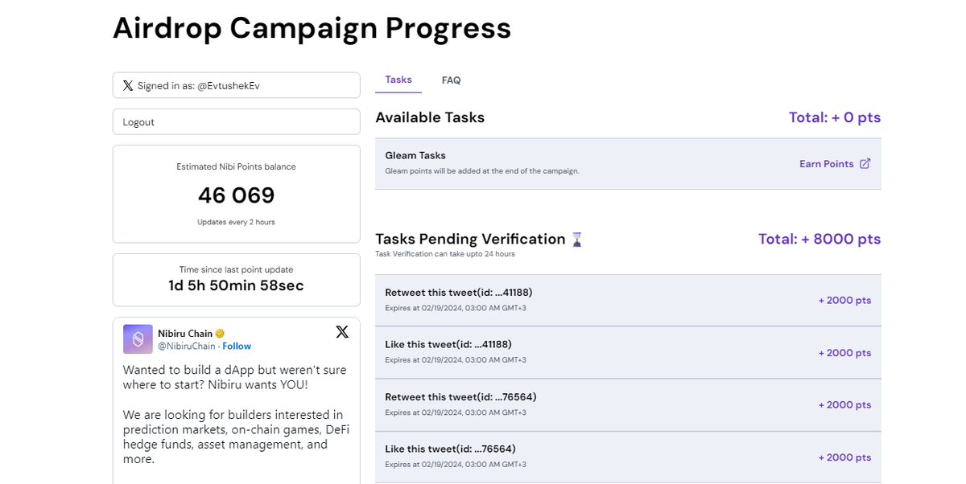Click the hourglass icon beside Tasks Pending Verification
Viewport: 966px width, 484px height.
pyautogui.click(x=576, y=240)
